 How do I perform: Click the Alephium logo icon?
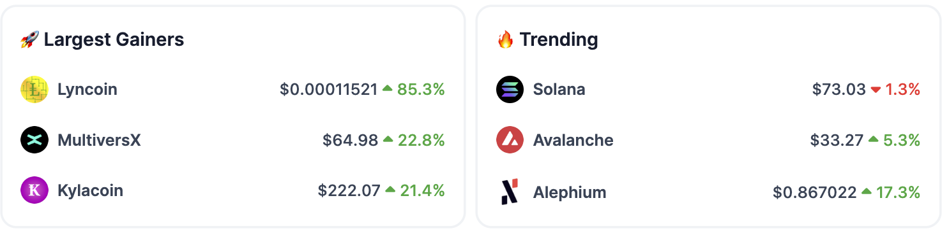click(x=510, y=192)
